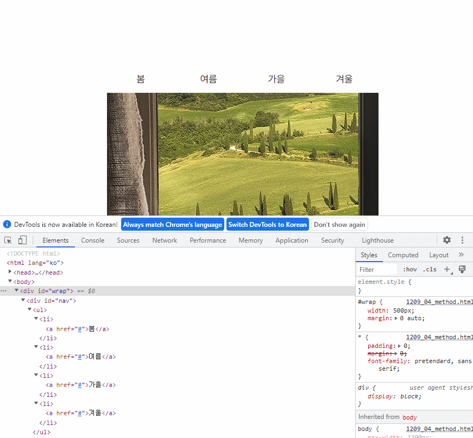
Task: Open 1209_04_method.html source link for * rule
Action: 439,337
